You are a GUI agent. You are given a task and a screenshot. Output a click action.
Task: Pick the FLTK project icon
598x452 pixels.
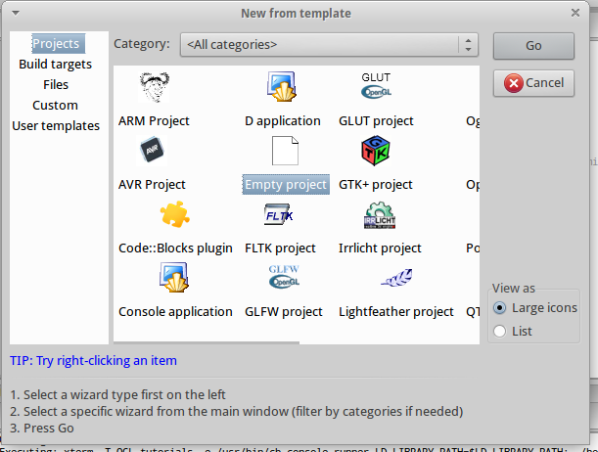(x=279, y=214)
